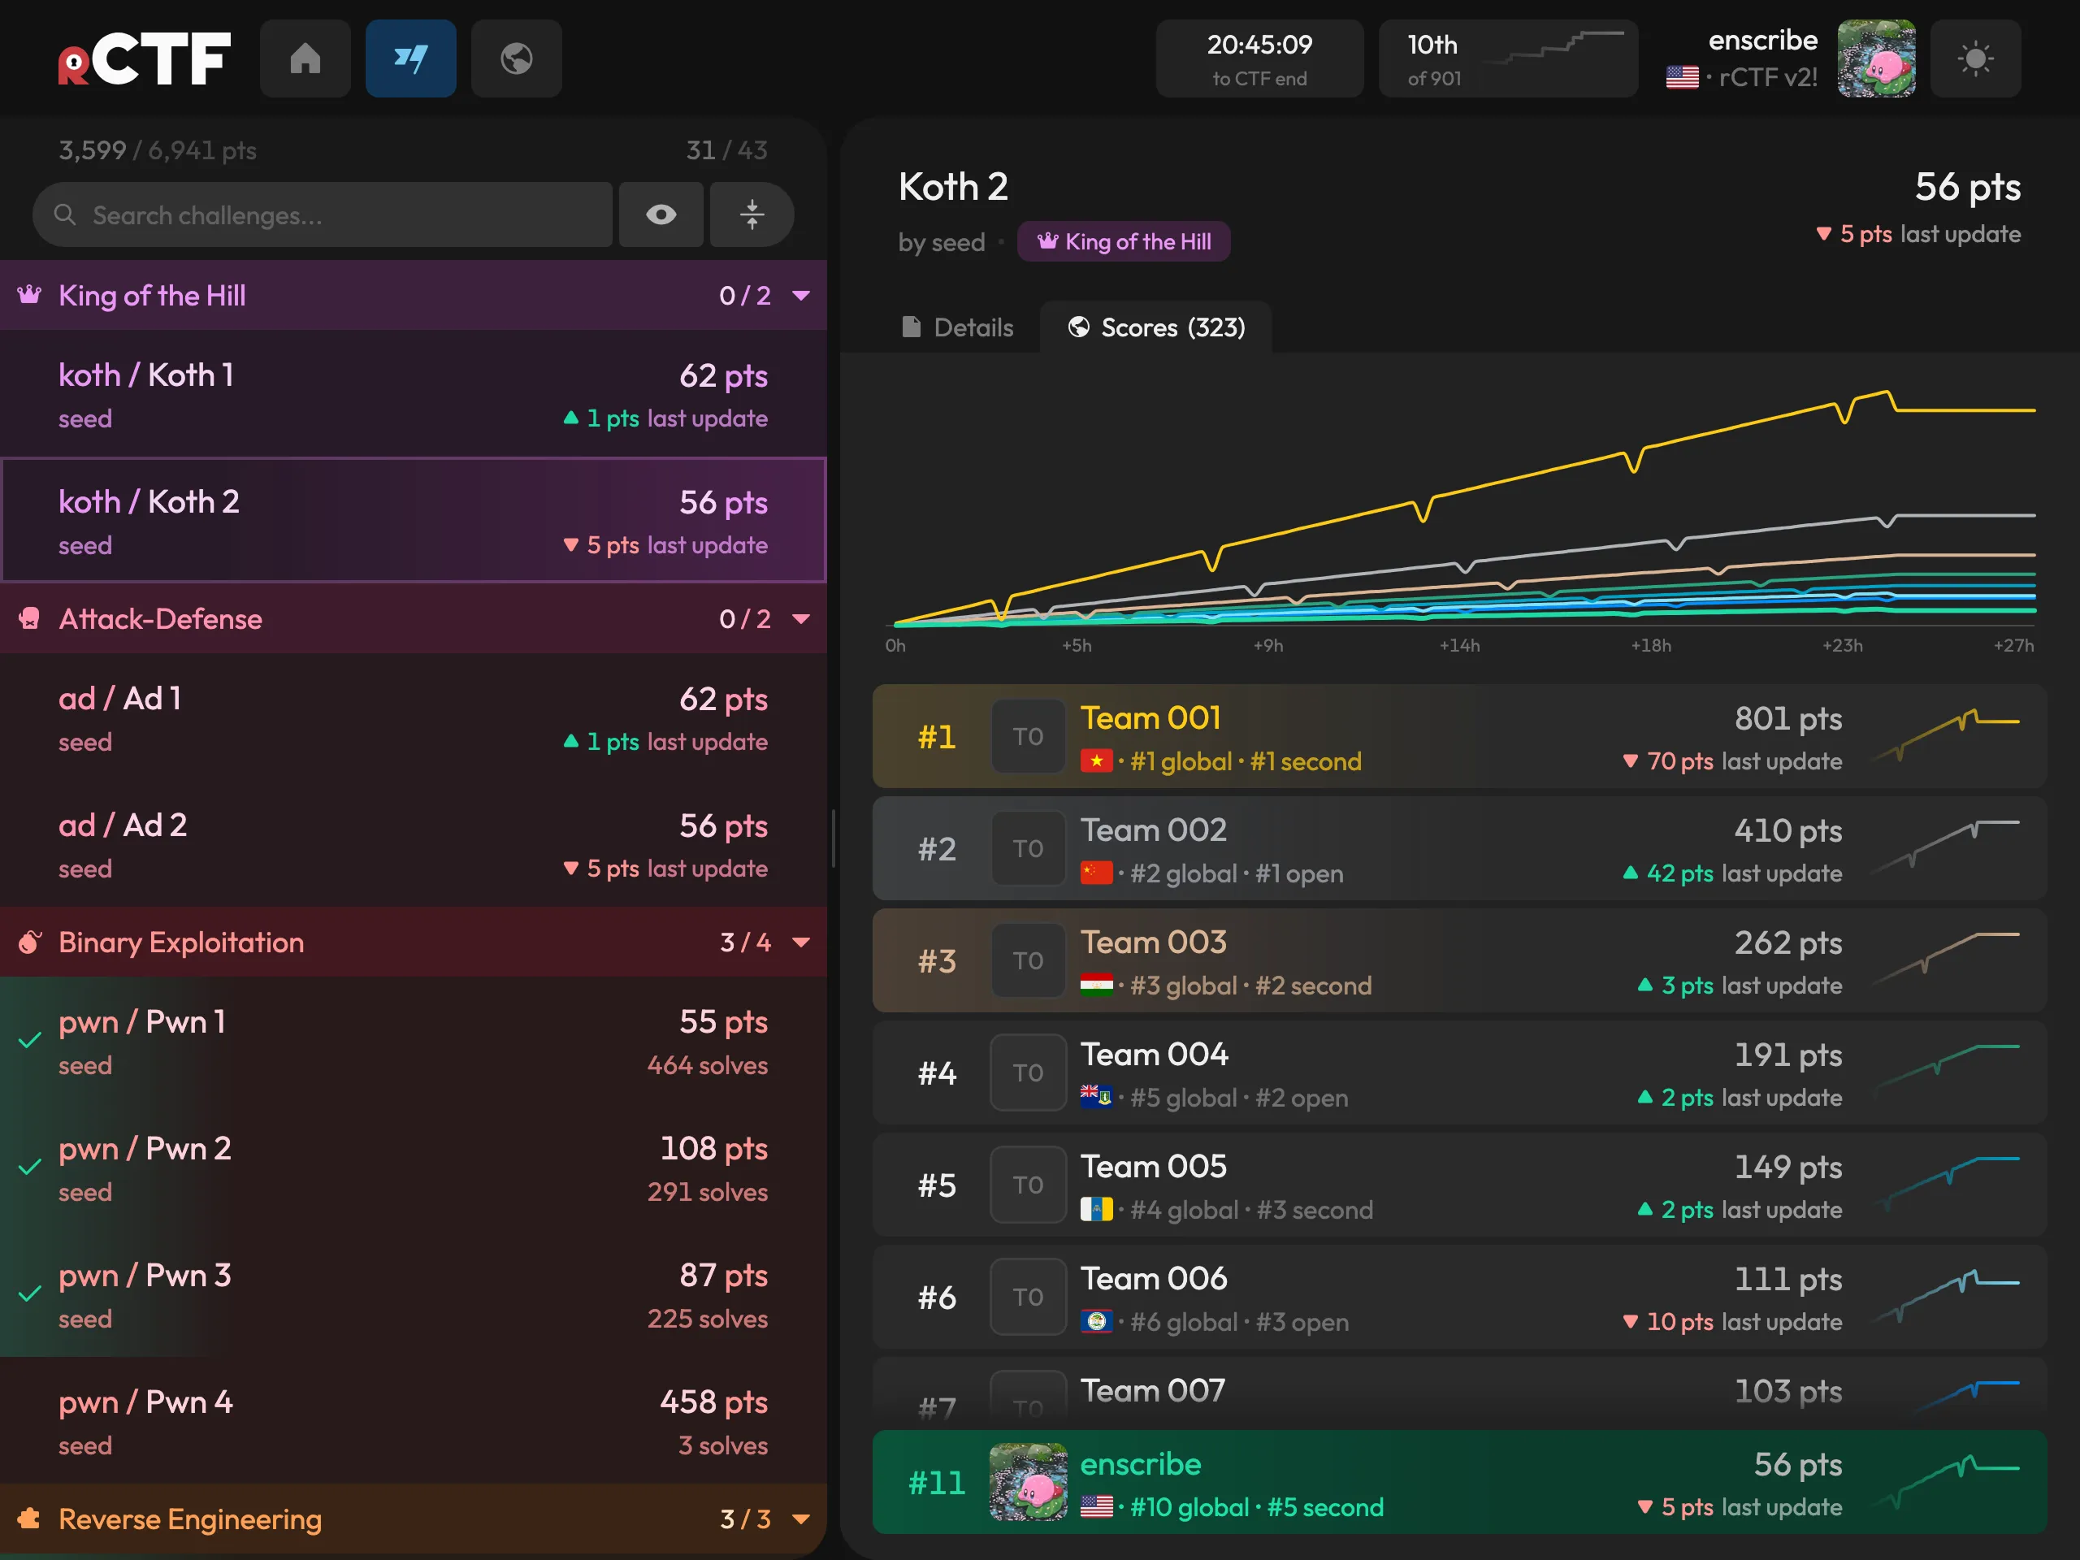
Task: Open the home page icon
Action: tap(305, 58)
